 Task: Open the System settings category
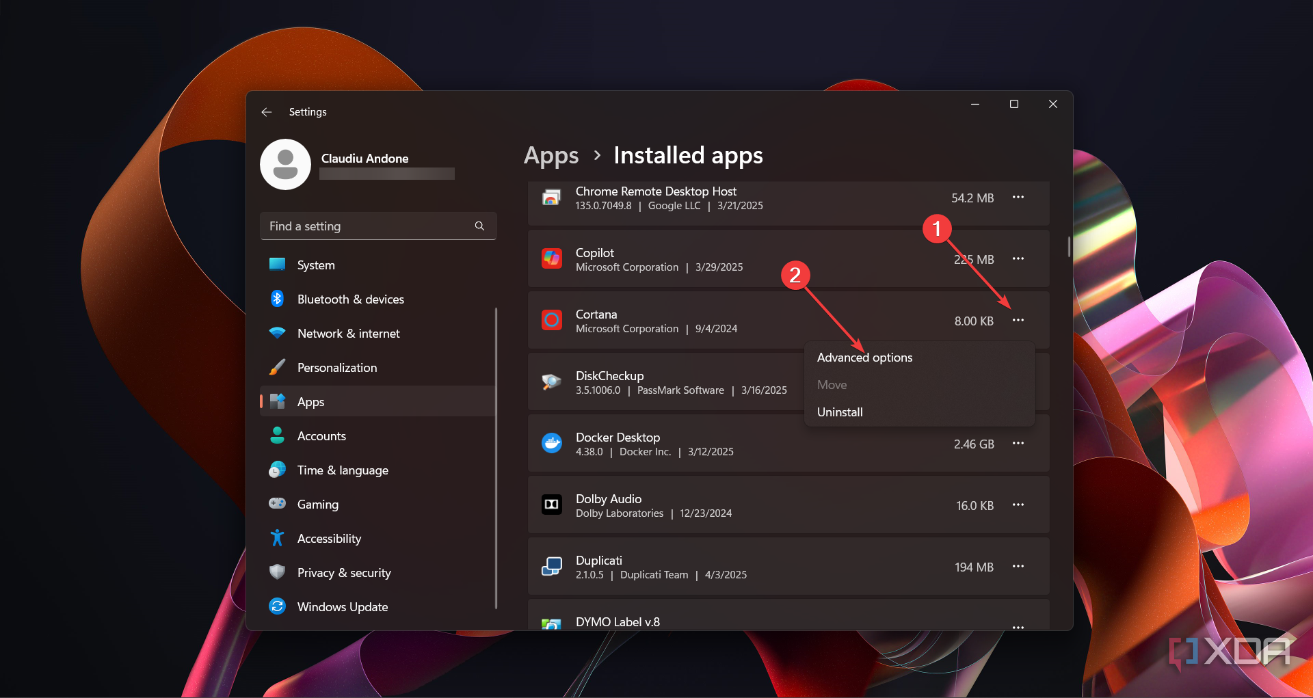tap(377, 265)
